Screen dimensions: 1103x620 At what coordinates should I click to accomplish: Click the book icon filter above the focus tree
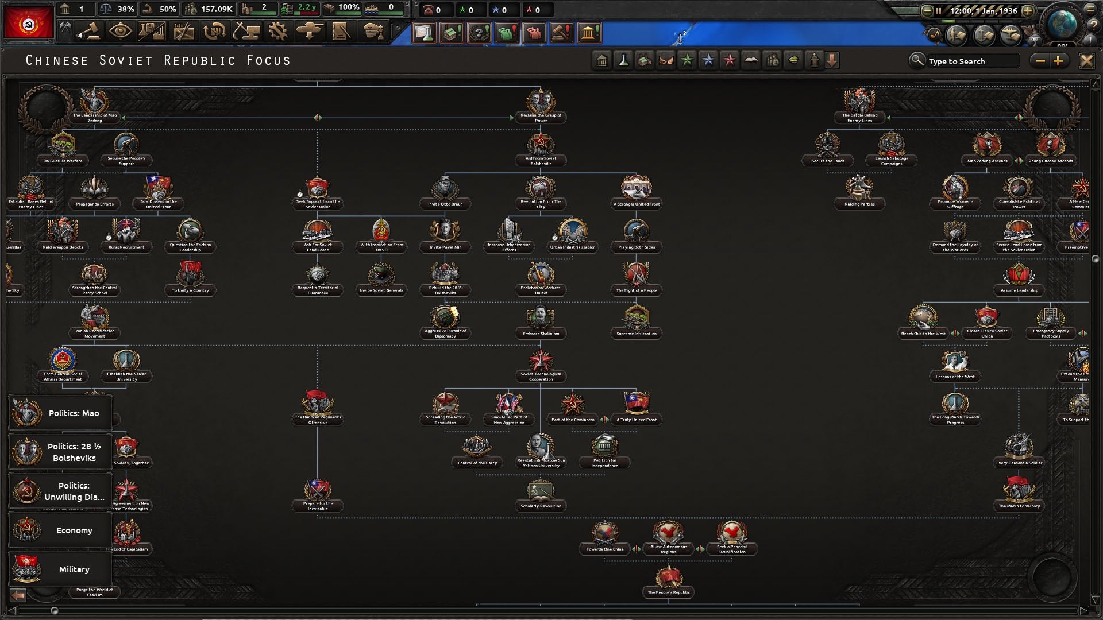(751, 60)
